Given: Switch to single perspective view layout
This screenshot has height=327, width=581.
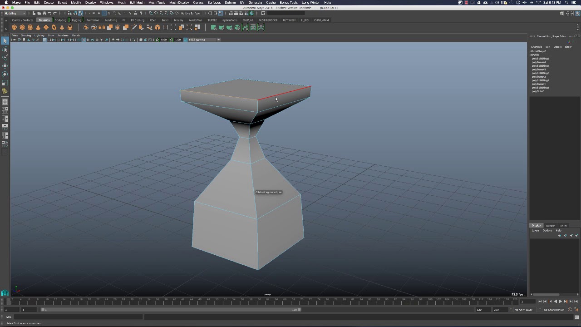Looking at the screenshot, I should pyautogui.click(x=5, y=102).
